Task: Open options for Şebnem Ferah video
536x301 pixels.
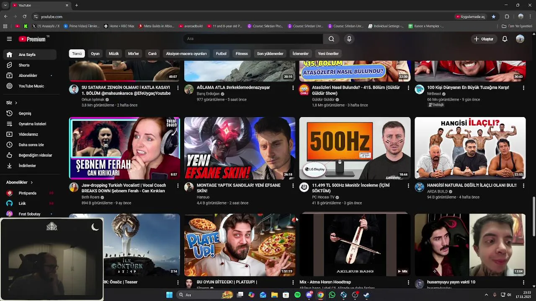Action: pyautogui.click(x=178, y=186)
